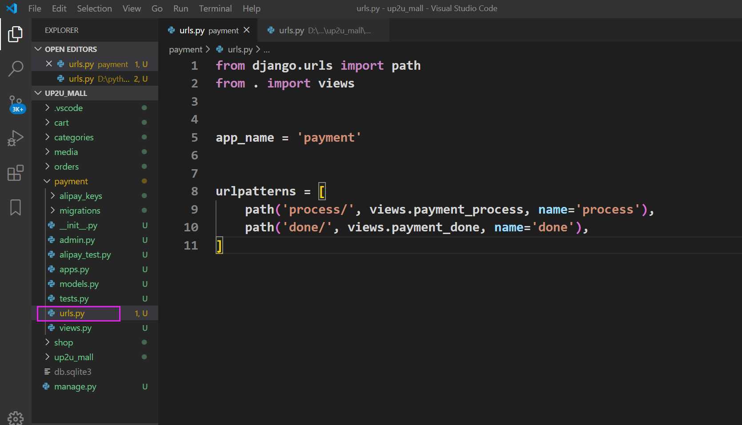Open the Selection menu
Image resolution: width=742 pixels, height=425 pixels.
tap(94, 8)
